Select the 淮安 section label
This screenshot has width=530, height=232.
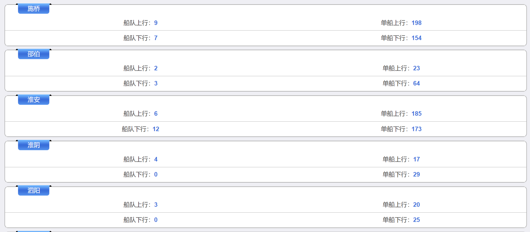(34, 100)
